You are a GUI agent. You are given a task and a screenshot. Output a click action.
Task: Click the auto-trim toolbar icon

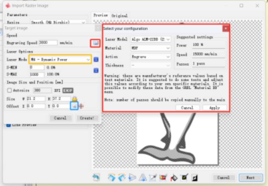click(x=163, y=177)
